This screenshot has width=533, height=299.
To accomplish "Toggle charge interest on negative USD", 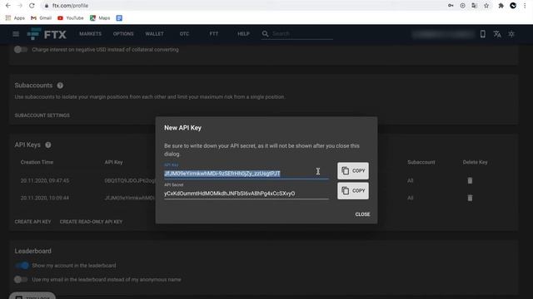I will click(21, 50).
